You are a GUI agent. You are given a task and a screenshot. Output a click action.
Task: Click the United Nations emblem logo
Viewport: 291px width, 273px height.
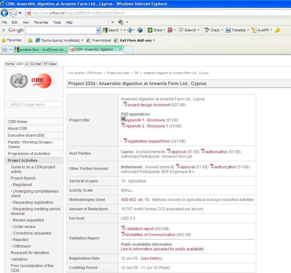point(19,81)
